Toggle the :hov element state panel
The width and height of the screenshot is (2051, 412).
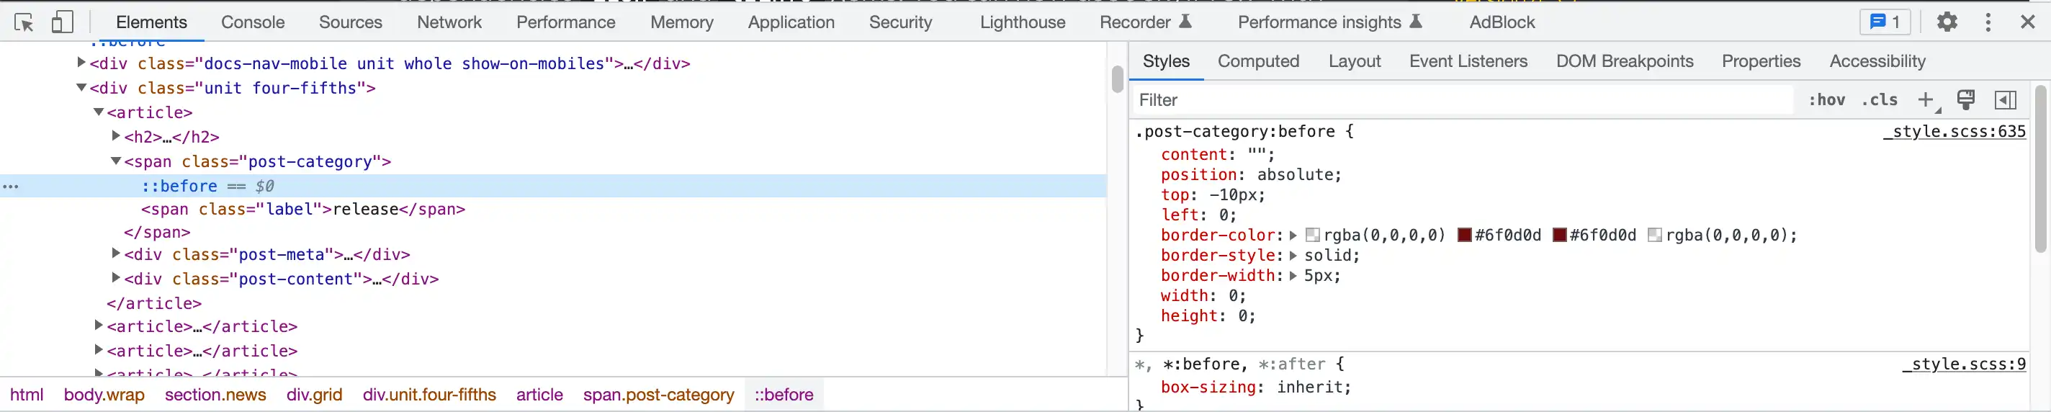click(1826, 99)
